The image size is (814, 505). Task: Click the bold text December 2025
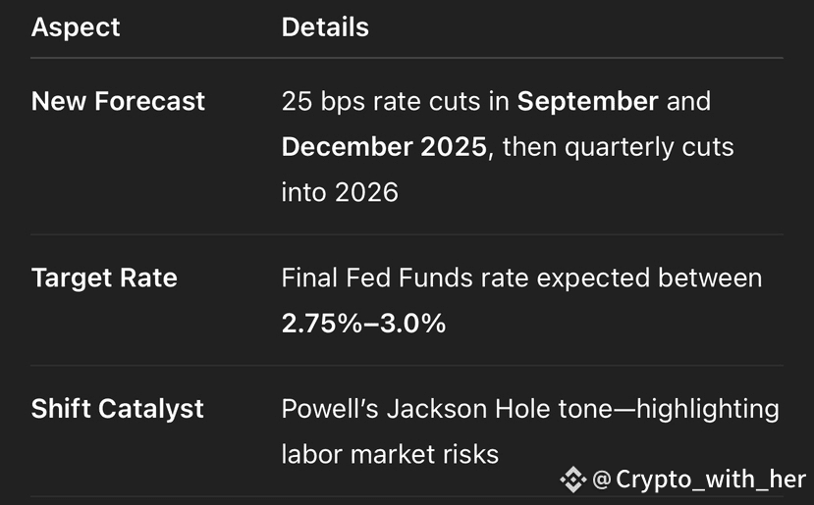(384, 147)
